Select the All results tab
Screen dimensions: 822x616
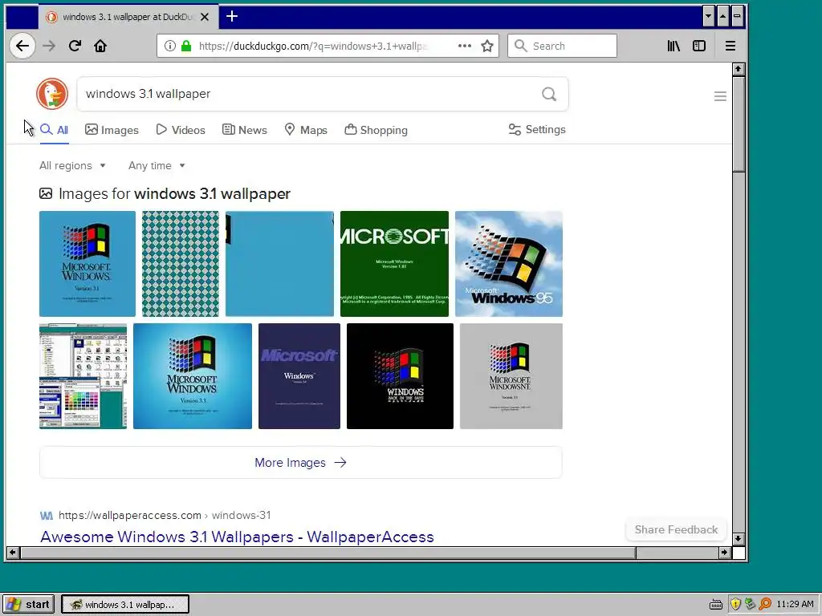[x=55, y=130]
